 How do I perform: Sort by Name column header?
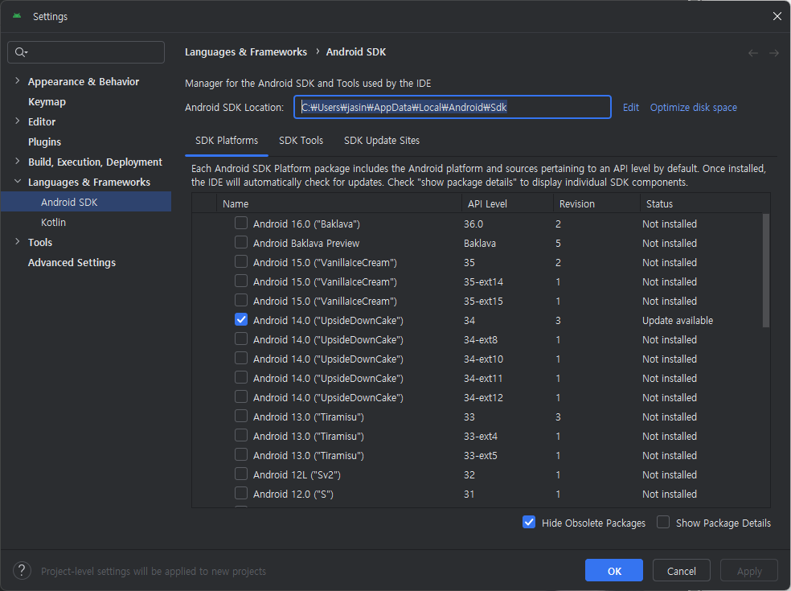coord(339,203)
